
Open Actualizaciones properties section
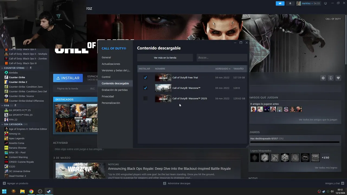click(111, 64)
